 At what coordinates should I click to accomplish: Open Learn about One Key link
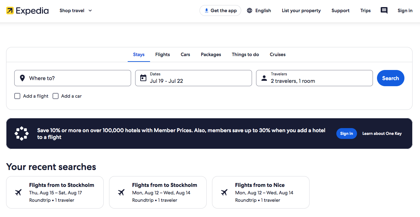pyautogui.click(x=382, y=133)
